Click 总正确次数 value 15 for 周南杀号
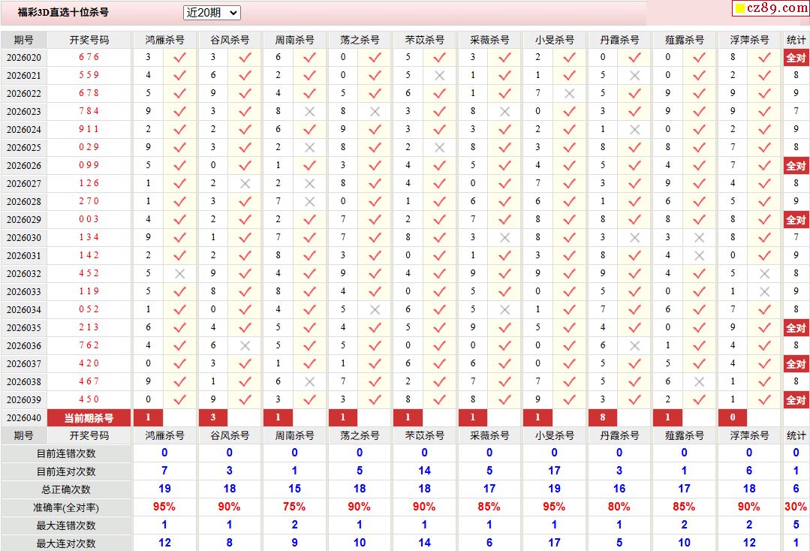 [294, 489]
